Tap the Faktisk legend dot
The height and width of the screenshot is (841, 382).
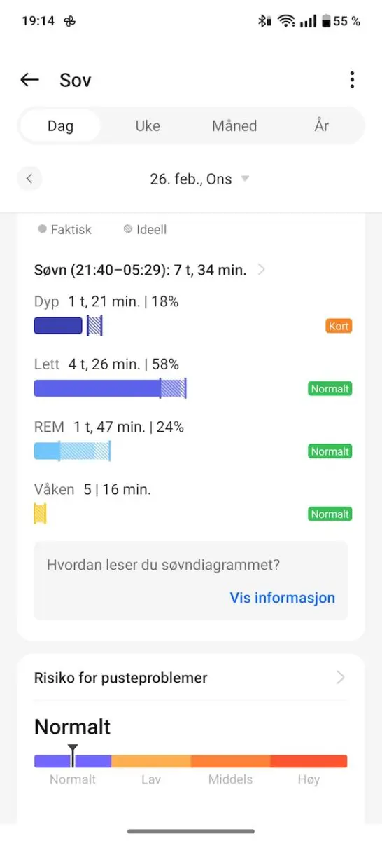point(43,229)
